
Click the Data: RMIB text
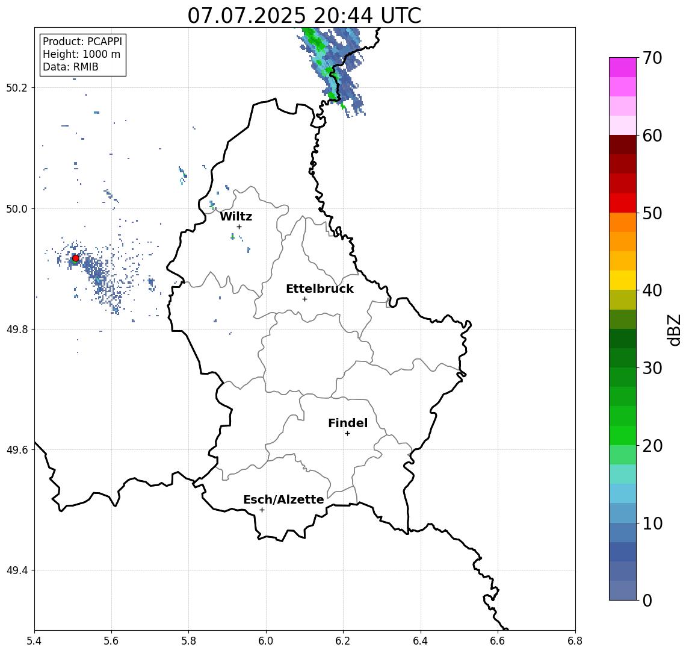coord(70,67)
